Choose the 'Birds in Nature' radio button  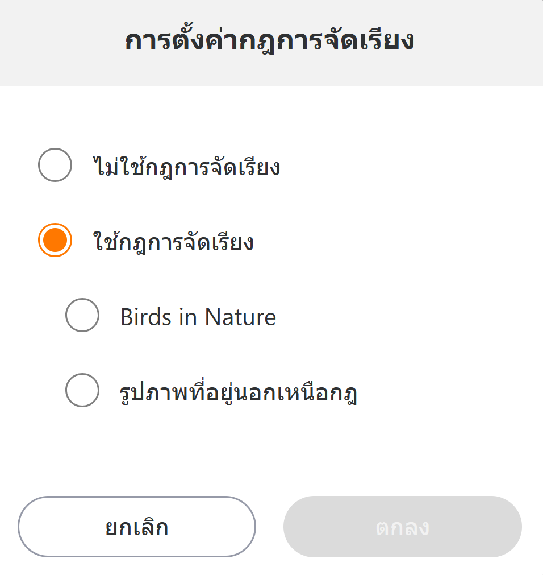point(82,315)
